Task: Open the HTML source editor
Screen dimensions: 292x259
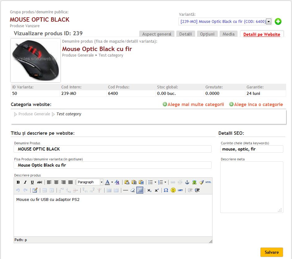Action: coord(208,182)
